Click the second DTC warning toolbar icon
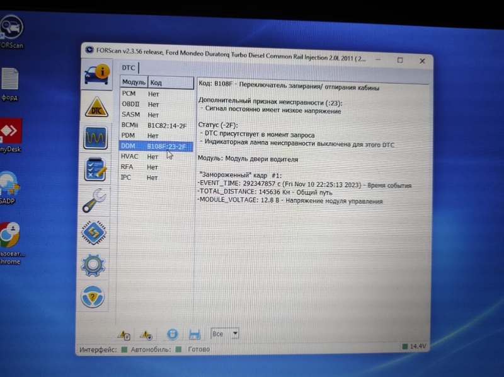The height and width of the screenshot is (377, 504). (146, 335)
